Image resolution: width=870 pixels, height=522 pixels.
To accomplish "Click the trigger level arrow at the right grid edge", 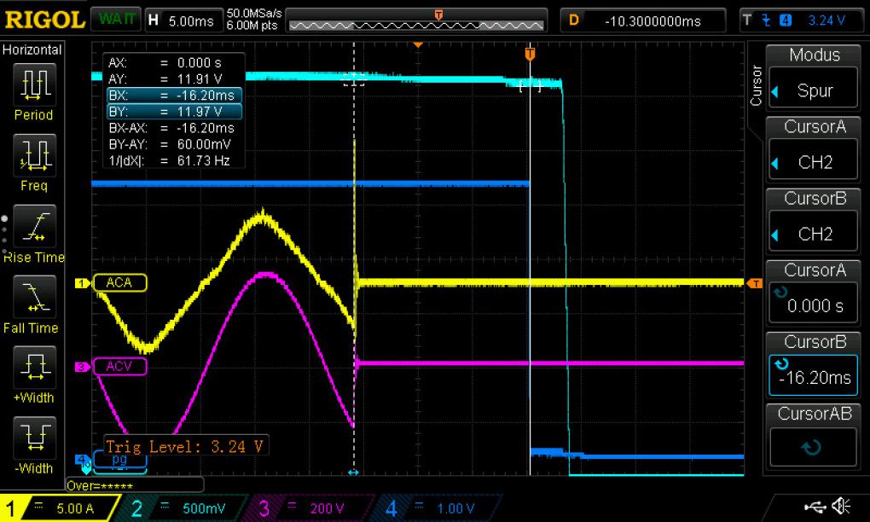I will click(x=755, y=283).
